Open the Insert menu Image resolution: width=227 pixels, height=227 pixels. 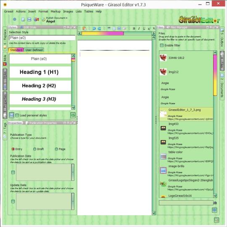pos(32,11)
